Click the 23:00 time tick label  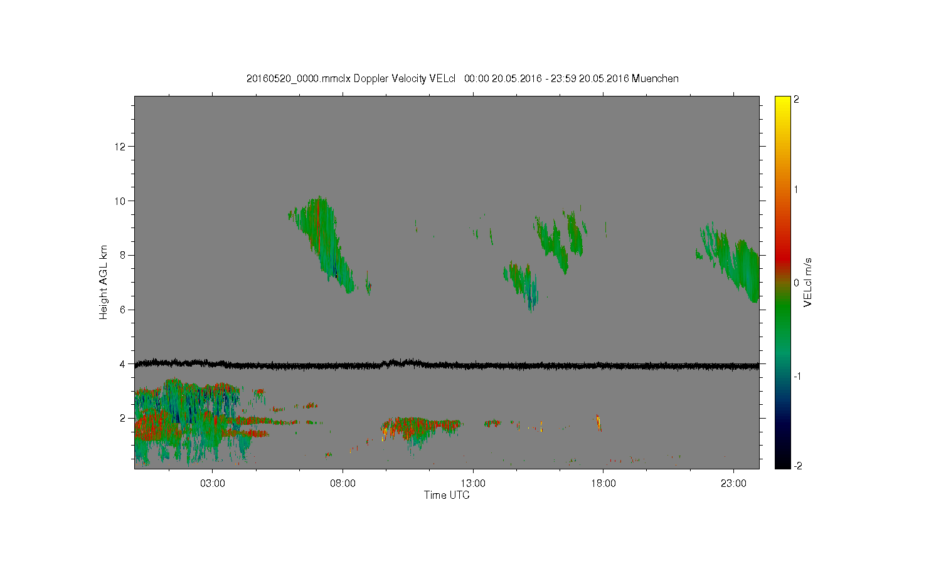734,484
